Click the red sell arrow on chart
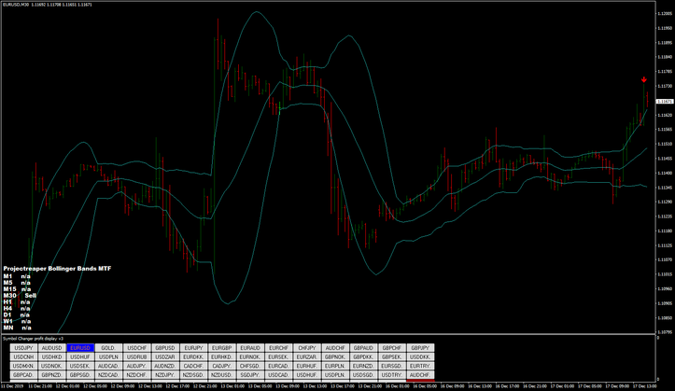 point(644,79)
